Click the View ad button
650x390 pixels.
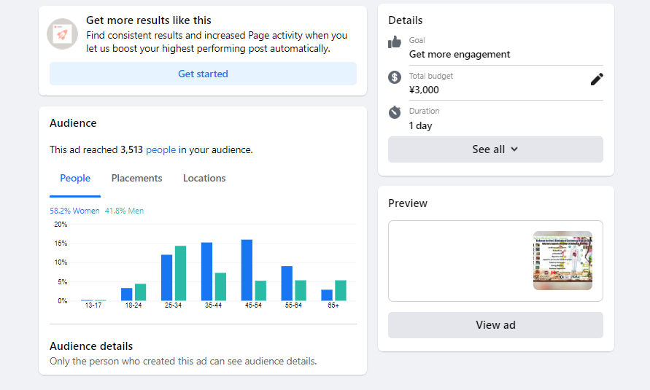pyautogui.click(x=495, y=325)
